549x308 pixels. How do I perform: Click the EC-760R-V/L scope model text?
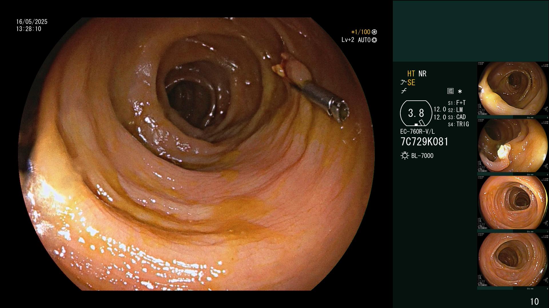pyautogui.click(x=417, y=131)
